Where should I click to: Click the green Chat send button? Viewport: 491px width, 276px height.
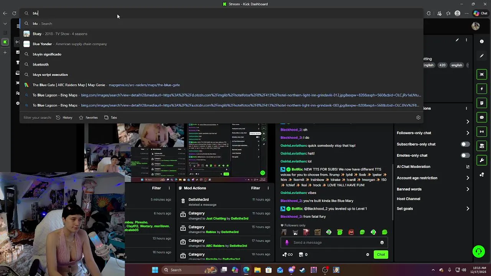381,255
